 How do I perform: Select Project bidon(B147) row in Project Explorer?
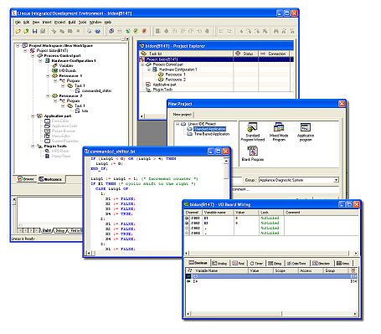[216, 59]
